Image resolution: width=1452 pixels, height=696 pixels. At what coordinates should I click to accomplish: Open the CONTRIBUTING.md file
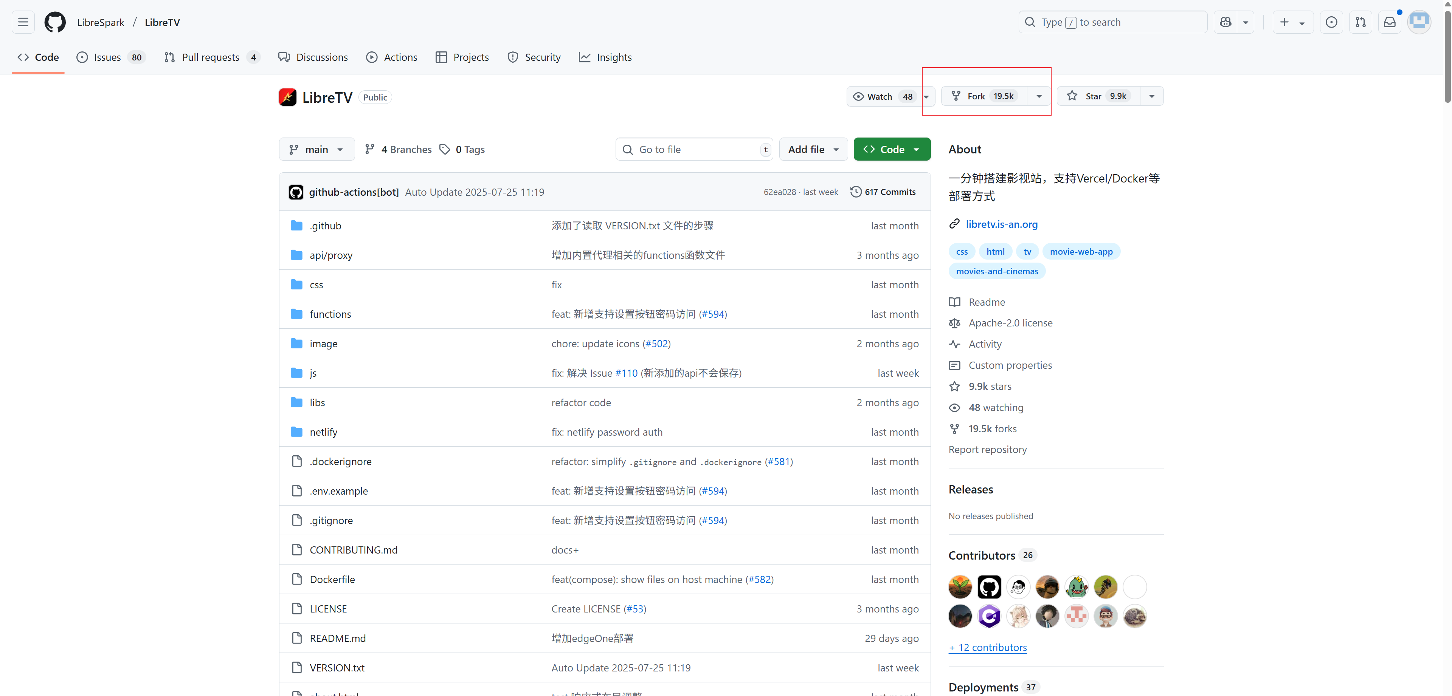[354, 550]
